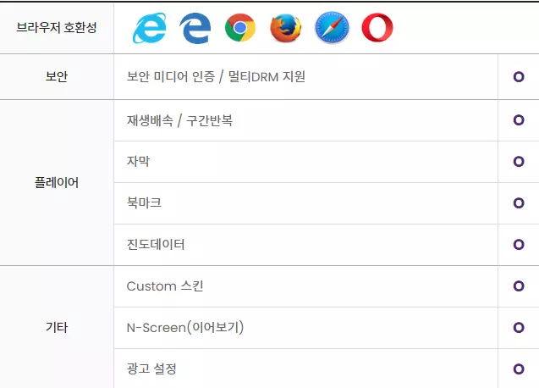Image resolution: width=539 pixels, height=388 pixels.
Task: Click the text 재생배속 / 구간반복
Action: tap(179, 120)
